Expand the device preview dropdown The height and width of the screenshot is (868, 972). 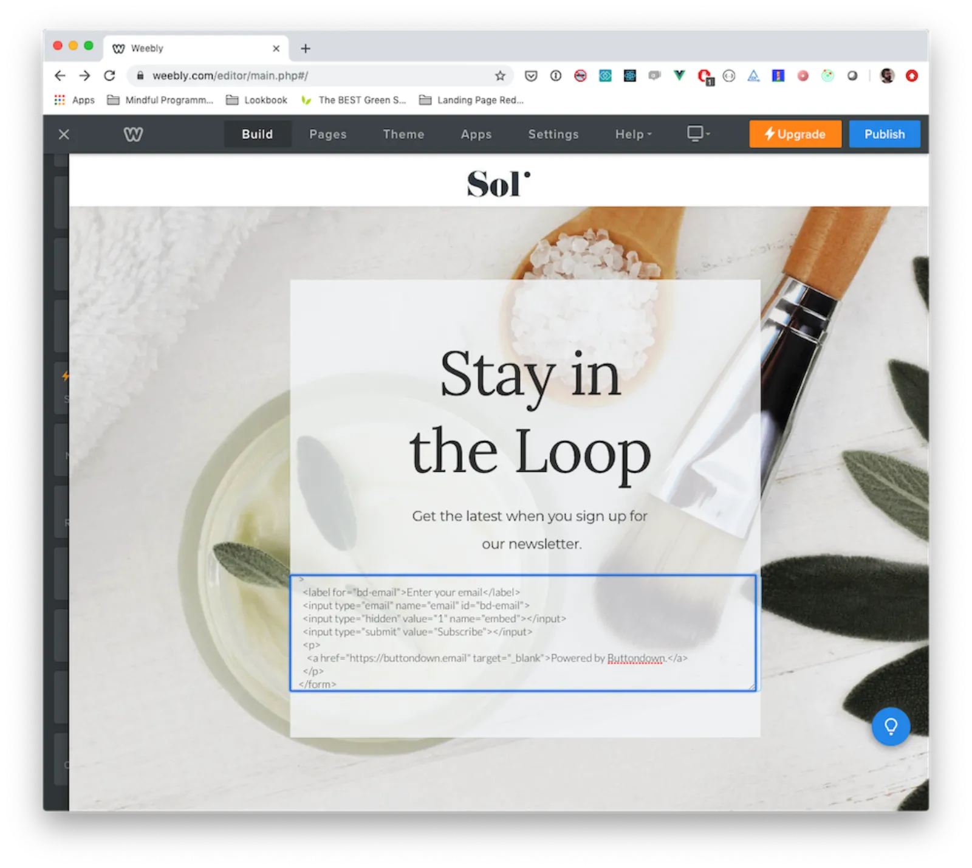coord(698,134)
